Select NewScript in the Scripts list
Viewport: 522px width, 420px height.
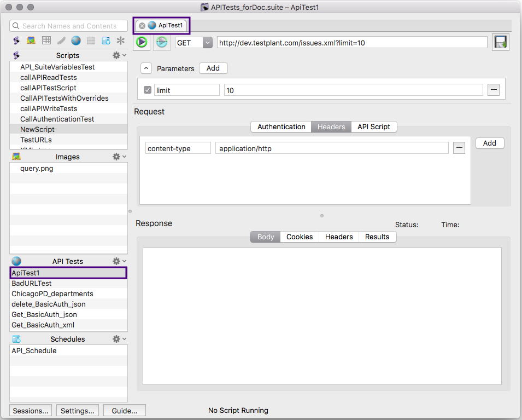[x=68, y=129]
